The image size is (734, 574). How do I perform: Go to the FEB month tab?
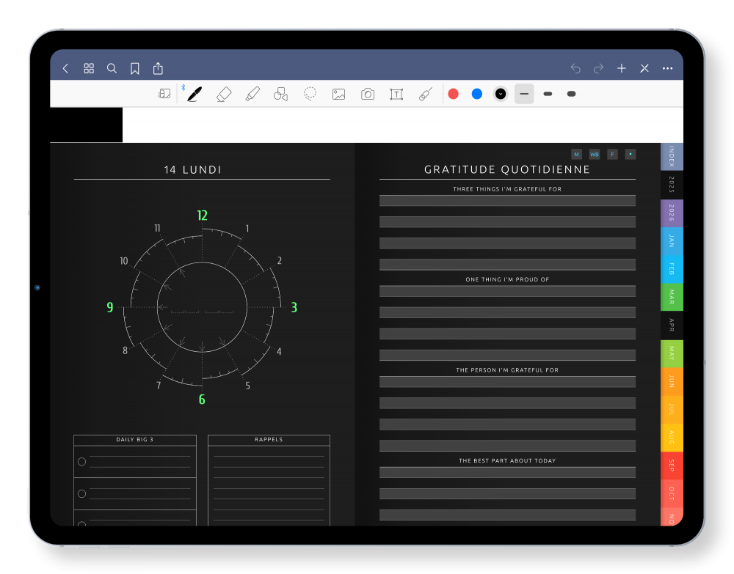point(672,269)
